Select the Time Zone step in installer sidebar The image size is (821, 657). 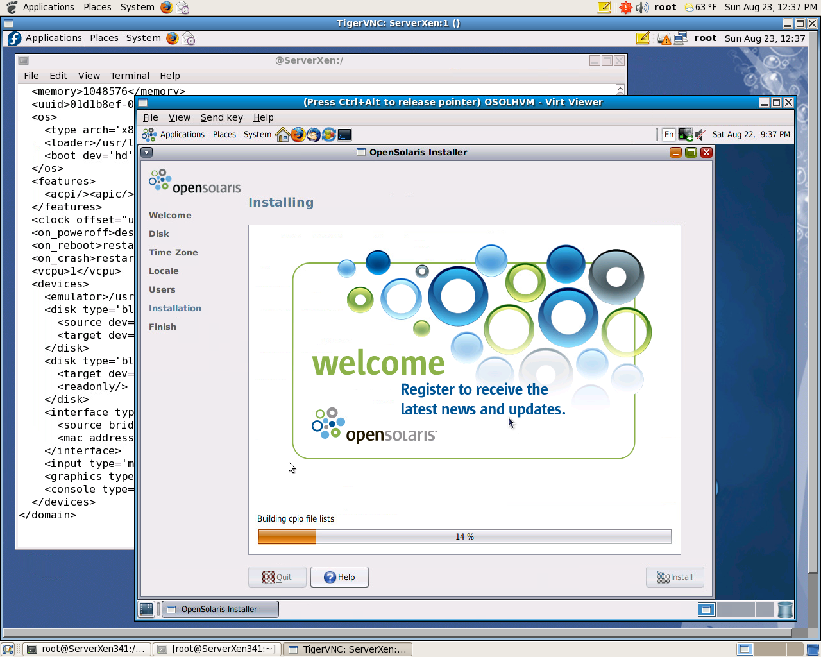pyautogui.click(x=173, y=253)
